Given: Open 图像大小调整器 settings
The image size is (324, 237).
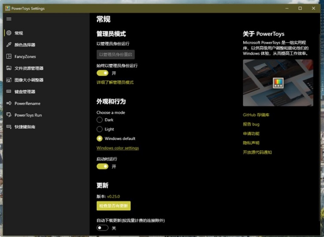Looking at the screenshot, I should pos(46,80).
